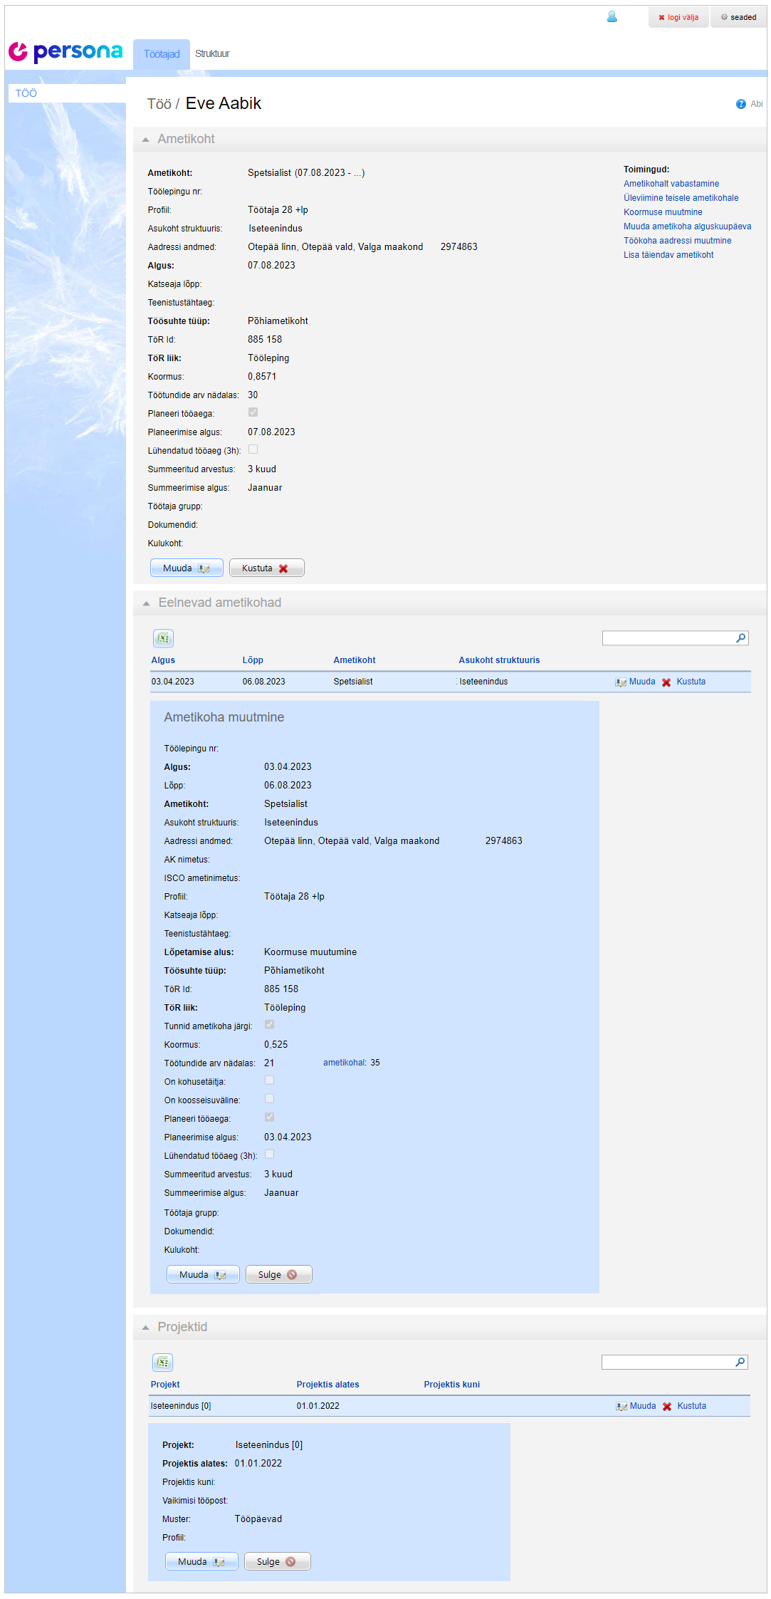Collapse the Projektid section

146,1328
